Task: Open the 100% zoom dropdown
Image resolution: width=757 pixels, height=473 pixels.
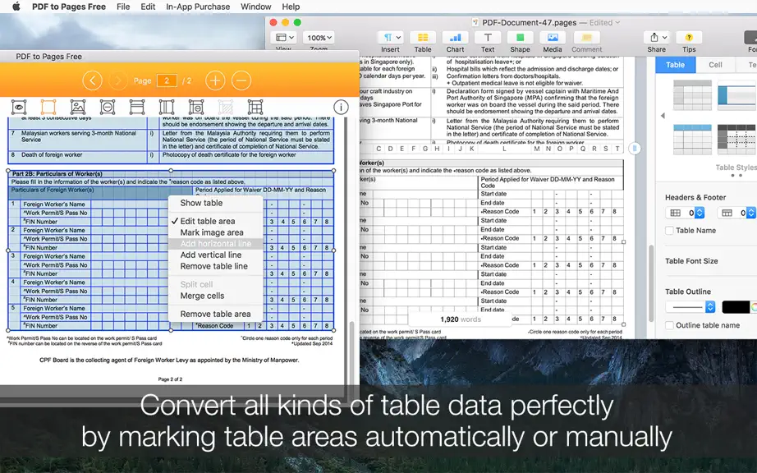Action: pyautogui.click(x=319, y=38)
